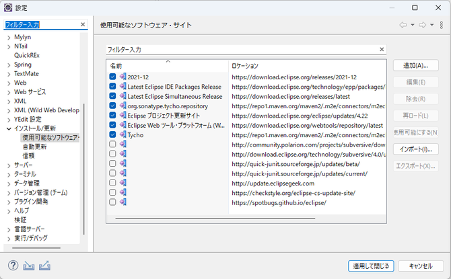Collapse the インストール/更新 tree node
This screenshot has width=451, height=279.
(x=9, y=128)
